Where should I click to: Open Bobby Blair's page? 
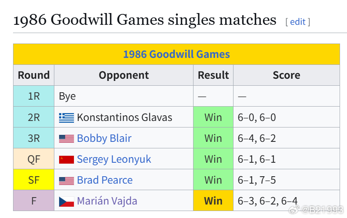(x=104, y=138)
